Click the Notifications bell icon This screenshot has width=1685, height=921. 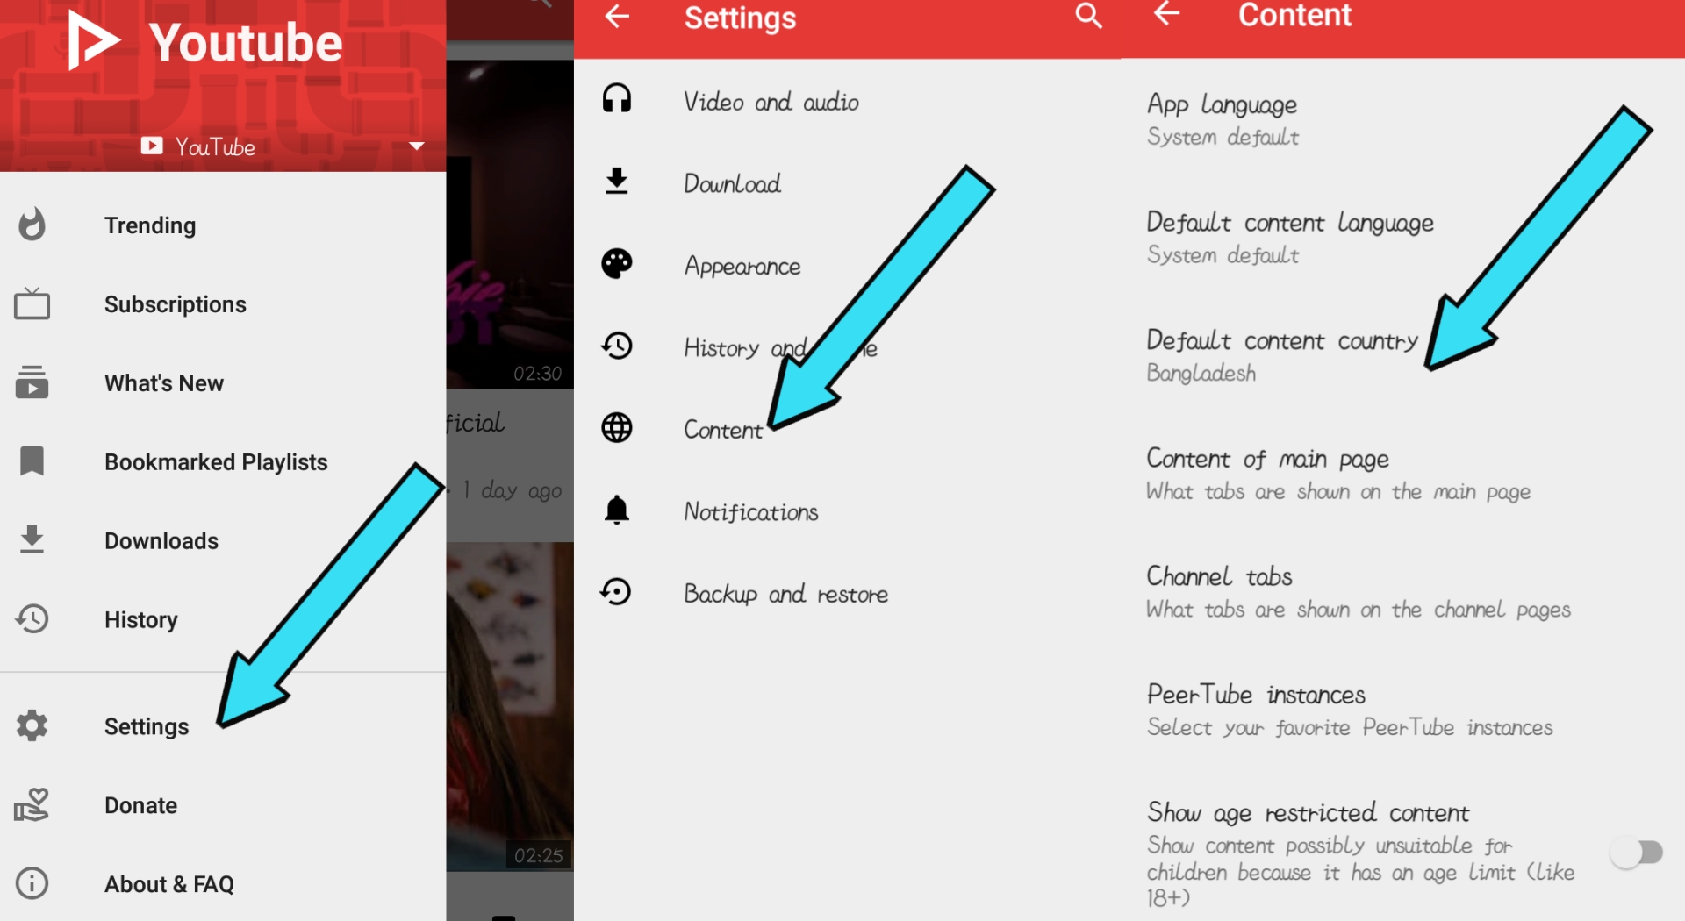(x=617, y=510)
